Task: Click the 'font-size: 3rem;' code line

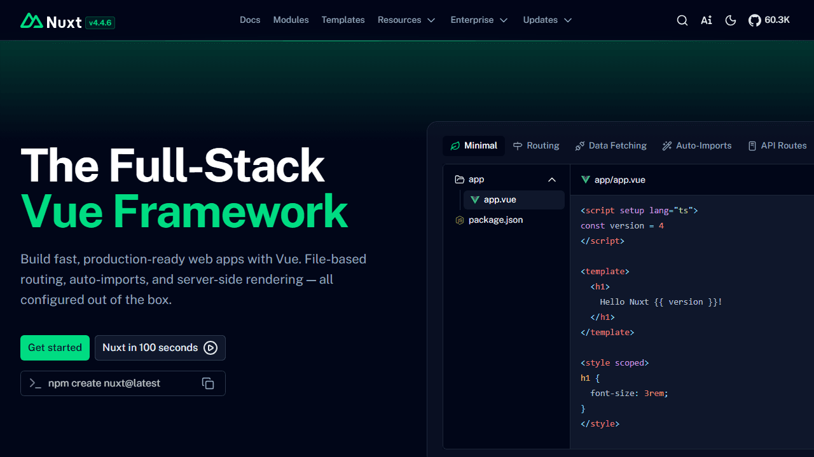Action: (x=630, y=394)
